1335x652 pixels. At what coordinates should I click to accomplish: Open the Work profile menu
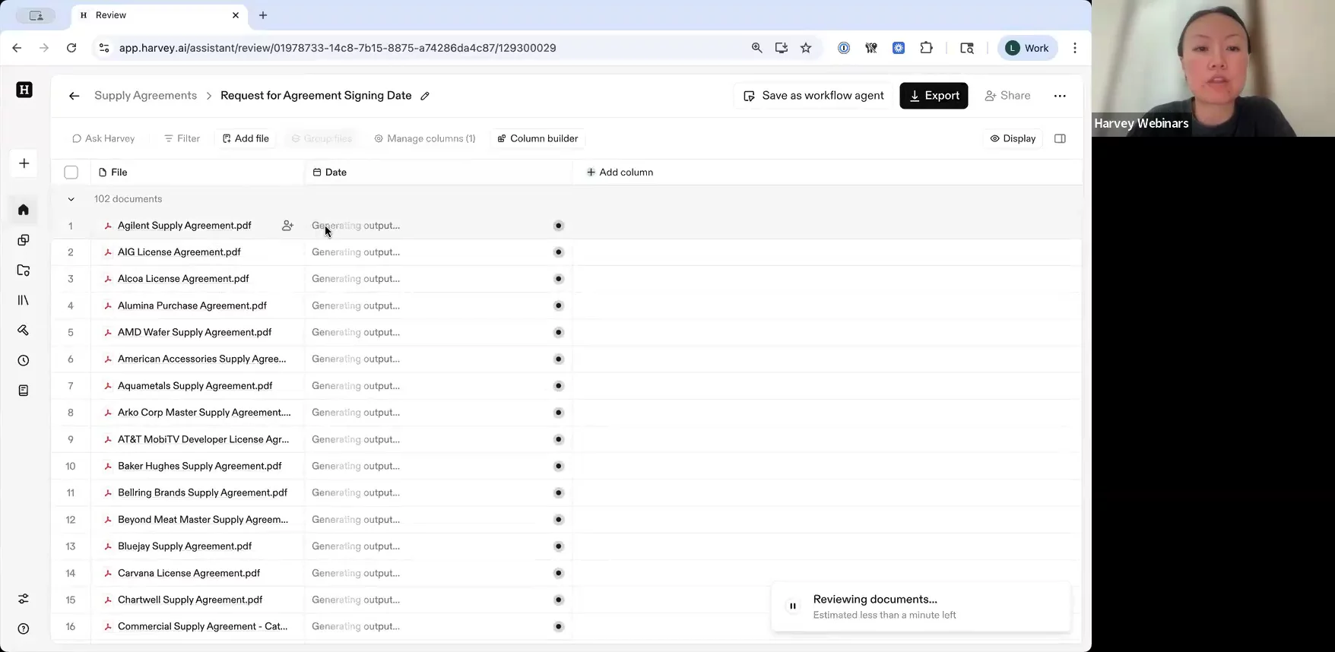click(x=1027, y=48)
